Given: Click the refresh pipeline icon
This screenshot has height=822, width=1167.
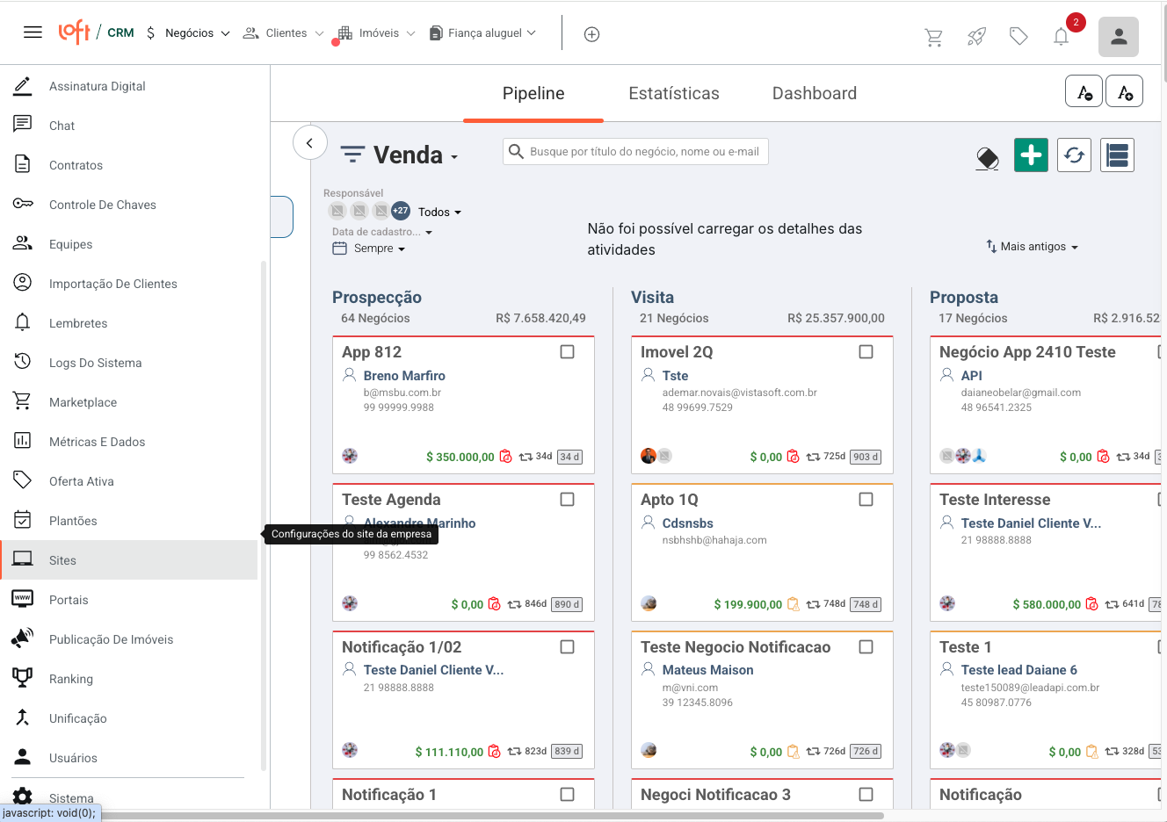Looking at the screenshot, I should [1074, 155].
